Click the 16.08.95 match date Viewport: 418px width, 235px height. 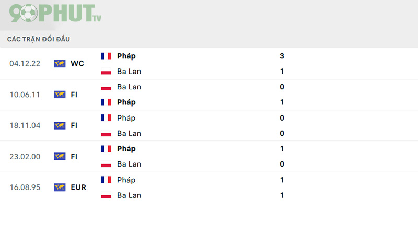pyautogui.click(x=25, y=187)
